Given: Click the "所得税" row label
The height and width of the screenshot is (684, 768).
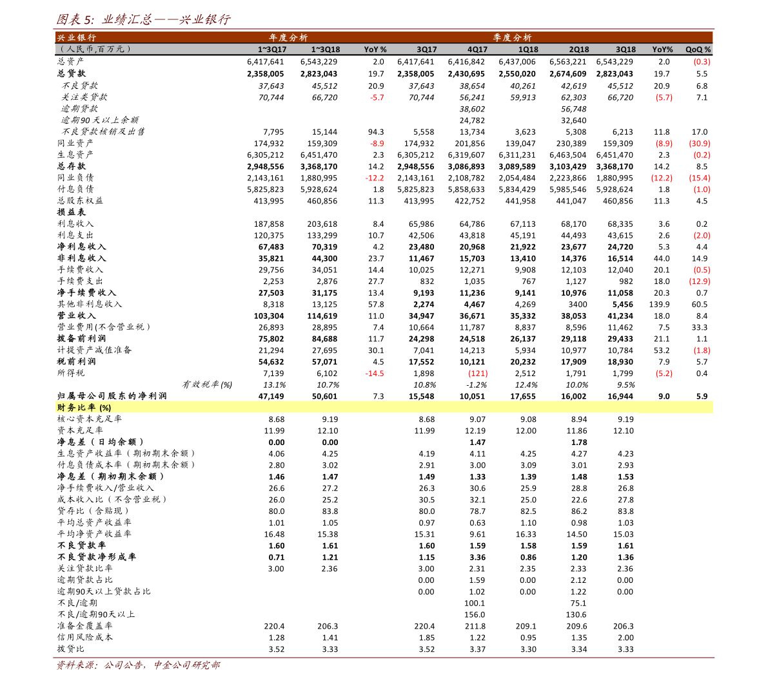Looking at the screenshot, I should click(x=70, y=372).
